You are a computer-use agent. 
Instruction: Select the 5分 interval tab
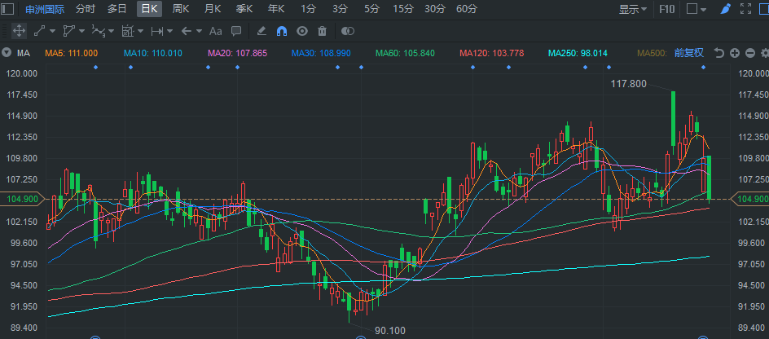click(x=371, y=8)
